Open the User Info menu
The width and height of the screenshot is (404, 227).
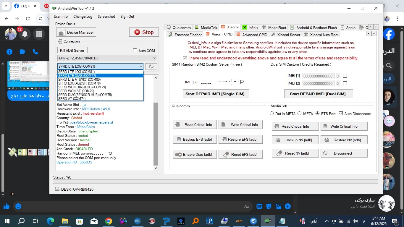61,17
